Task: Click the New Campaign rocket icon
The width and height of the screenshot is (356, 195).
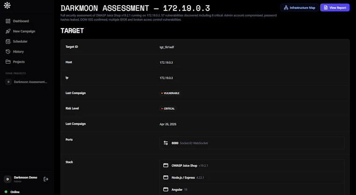Action: point(8,31)
